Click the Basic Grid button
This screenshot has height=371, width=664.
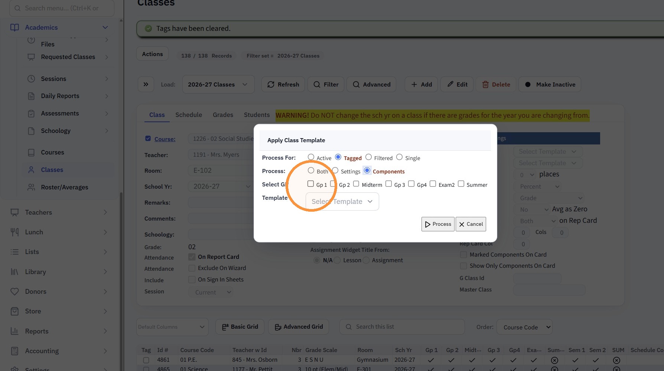click(x=240, y=327)
